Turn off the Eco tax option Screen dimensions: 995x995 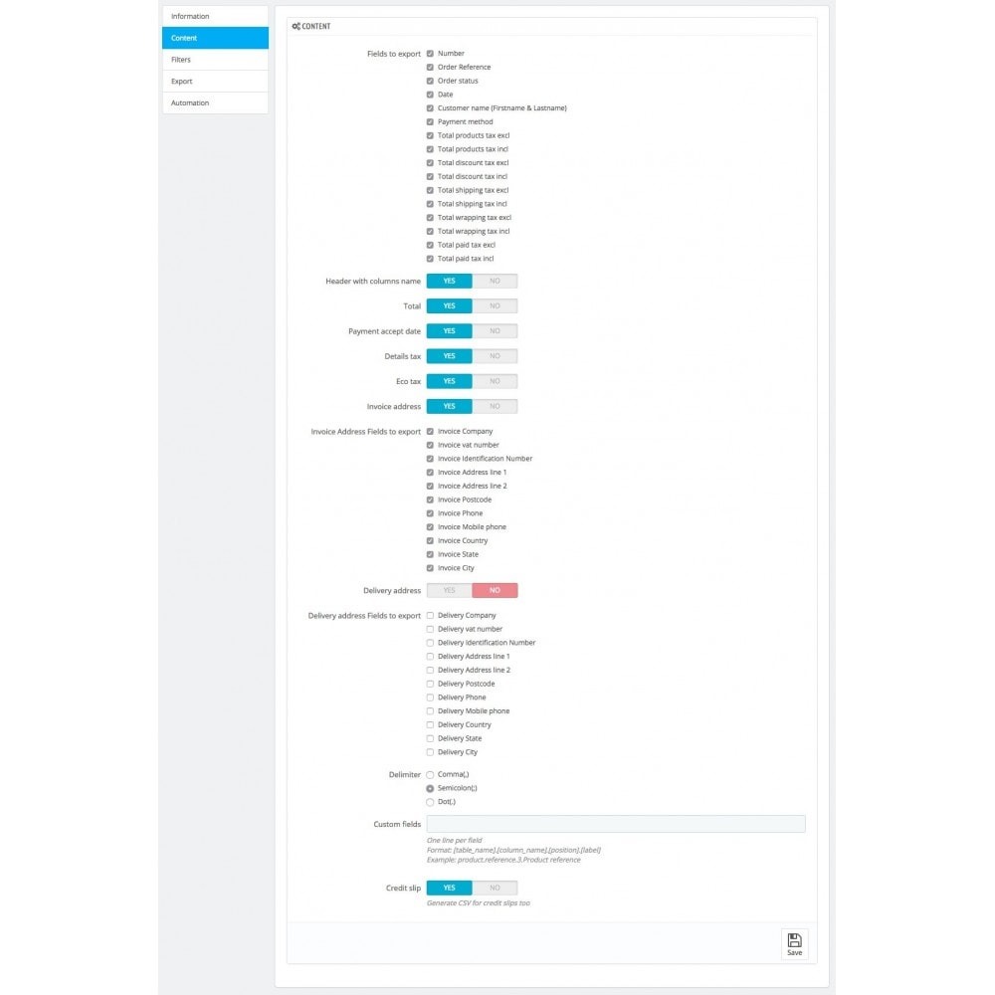[x=495, y=381]
